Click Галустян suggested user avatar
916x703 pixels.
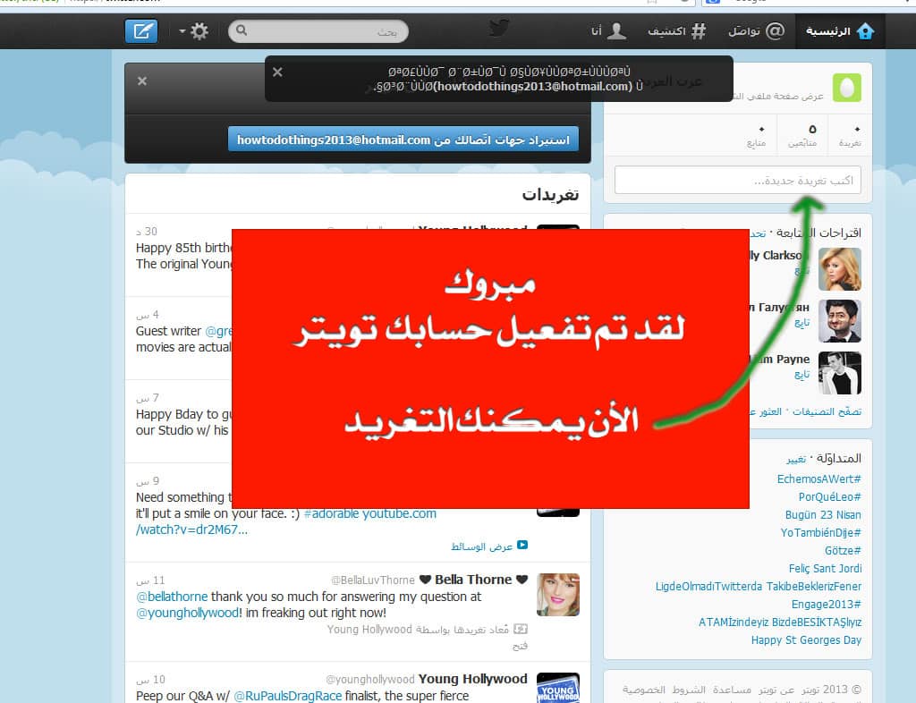click(x=839, y=321)
